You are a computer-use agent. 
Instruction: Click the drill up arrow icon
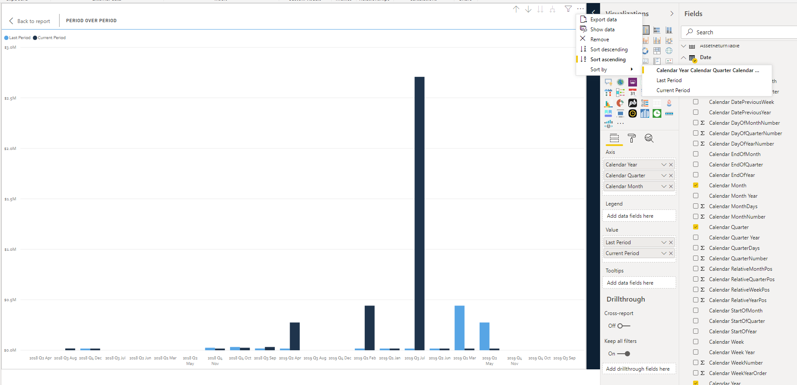(x=516, y=9)
